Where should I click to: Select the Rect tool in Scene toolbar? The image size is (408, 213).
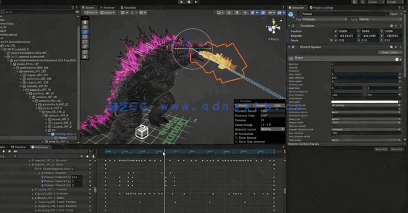pos(85,42)
